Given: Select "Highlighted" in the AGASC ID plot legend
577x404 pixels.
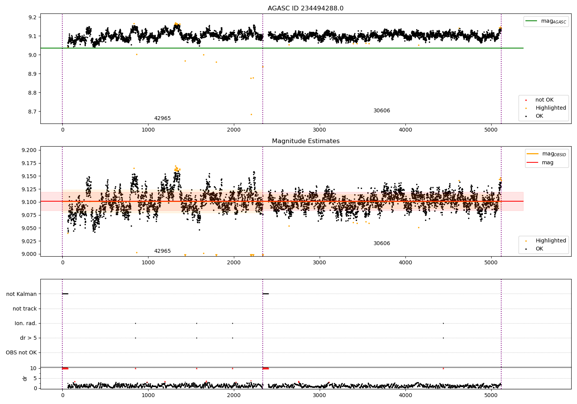Looking at the screenshot, I should point(550,108).
